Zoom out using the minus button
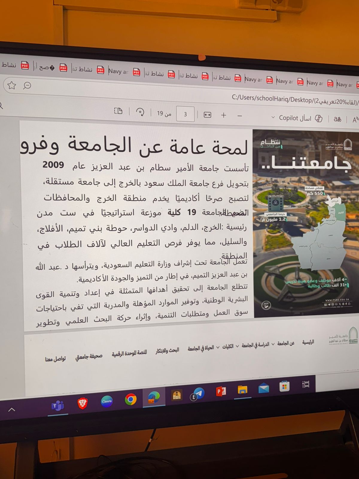The height and width of the screenshot is (479, 359). point(240,116)
